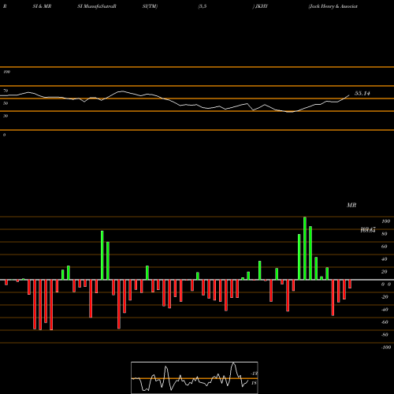Viewport: 394px width, 394px height.
Task: Click the mini oscillator thumbnail chart
Action: click(195, 377)
